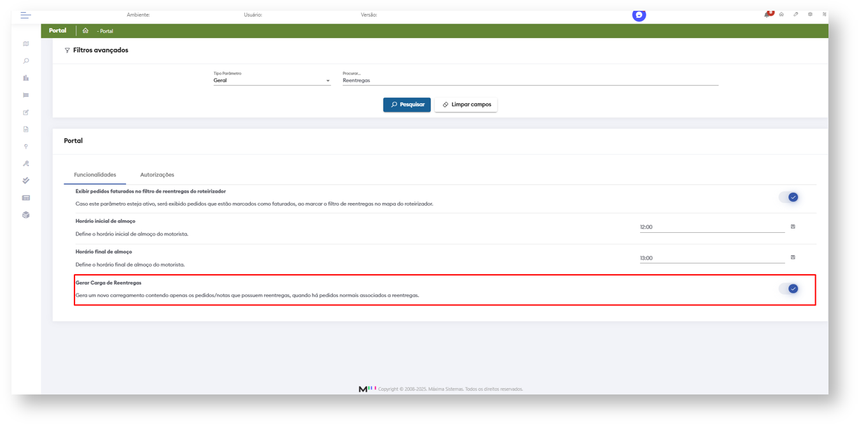
Task: Click the document icon in sidebar
Action: 26,129
